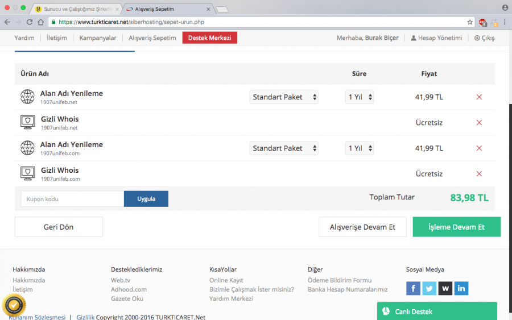Open the LinkedIn social media icon
Viewport: 512px width, 320px height.
461,288
